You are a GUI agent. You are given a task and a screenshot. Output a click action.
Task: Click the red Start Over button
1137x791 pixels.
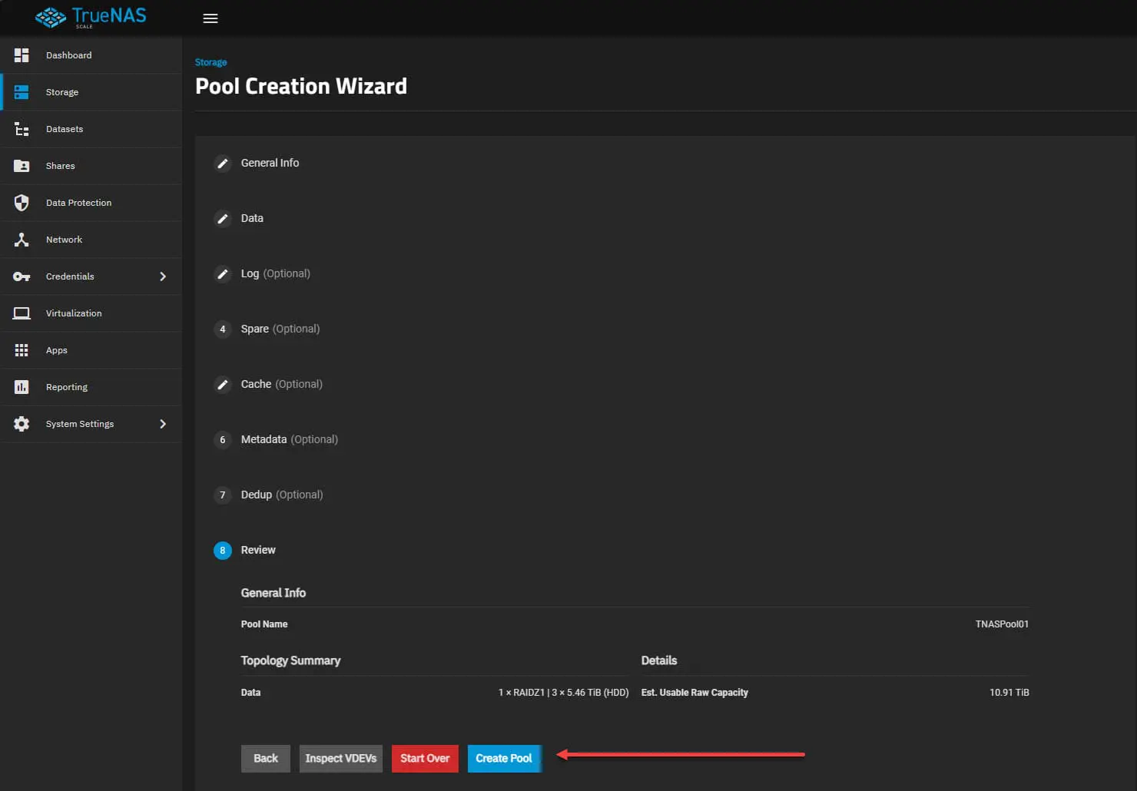click(425, 758)
